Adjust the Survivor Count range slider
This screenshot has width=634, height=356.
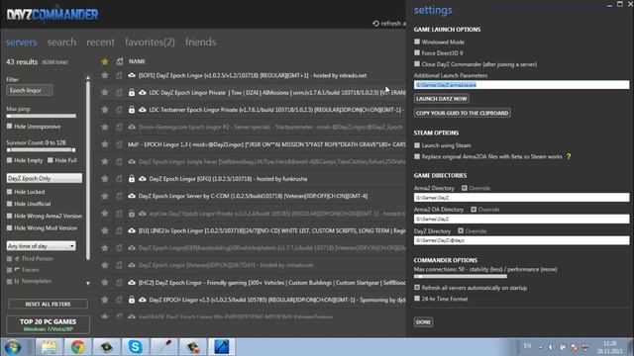(x=42, y=149)
